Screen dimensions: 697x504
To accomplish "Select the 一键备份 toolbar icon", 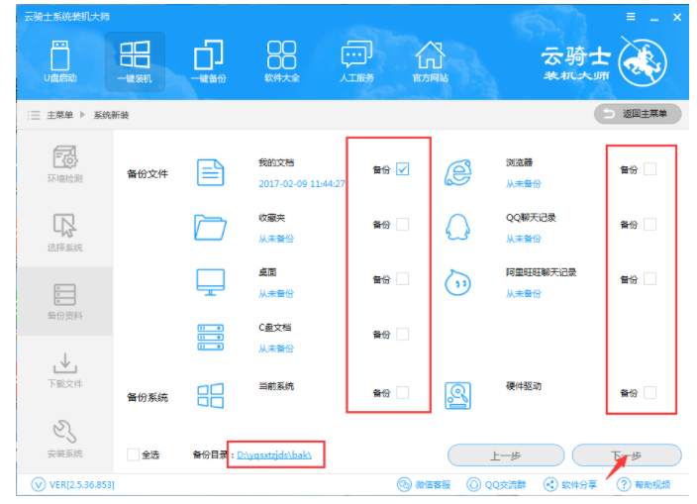I will (209, 61).
